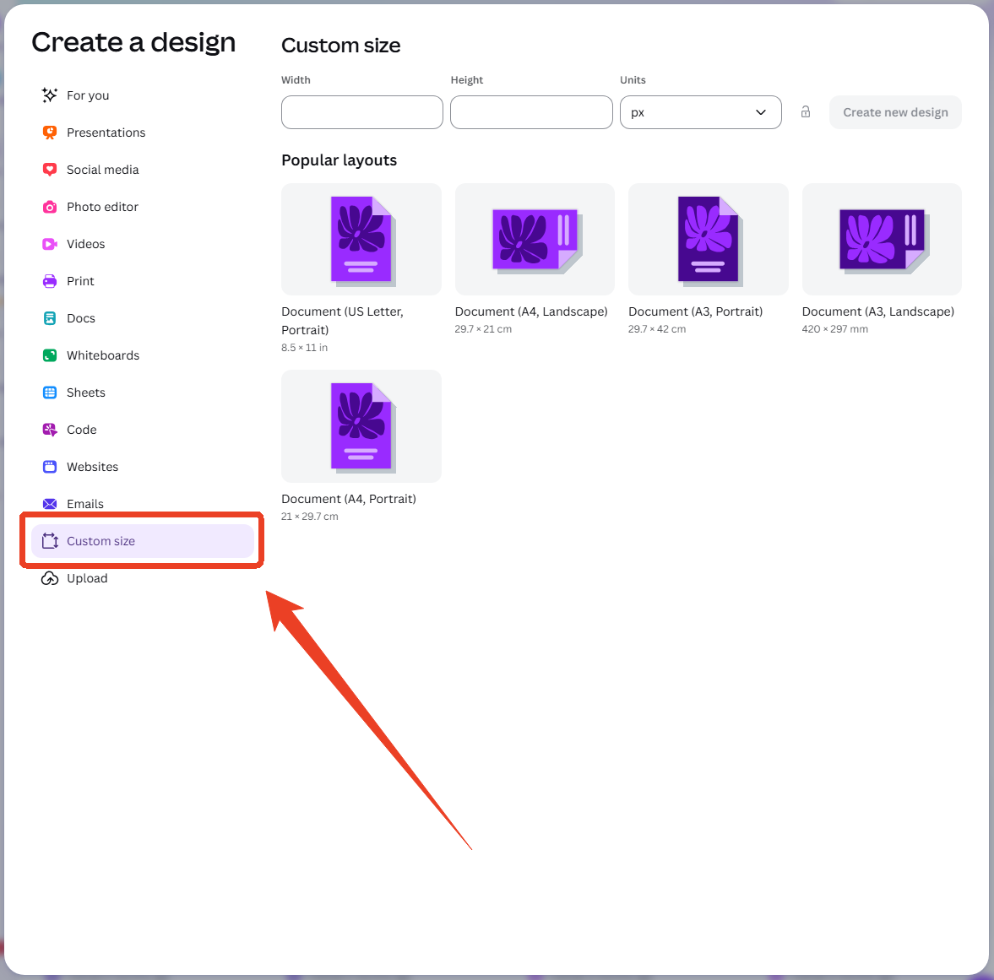Click the Social media heart icon
Screen dimensions: 994x980
click(x=50, y=170)
